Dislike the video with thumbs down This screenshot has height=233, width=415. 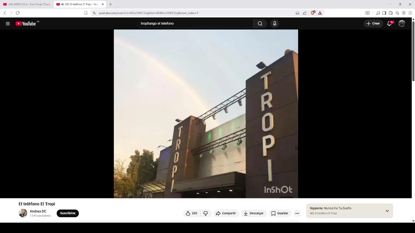[206, 213]
